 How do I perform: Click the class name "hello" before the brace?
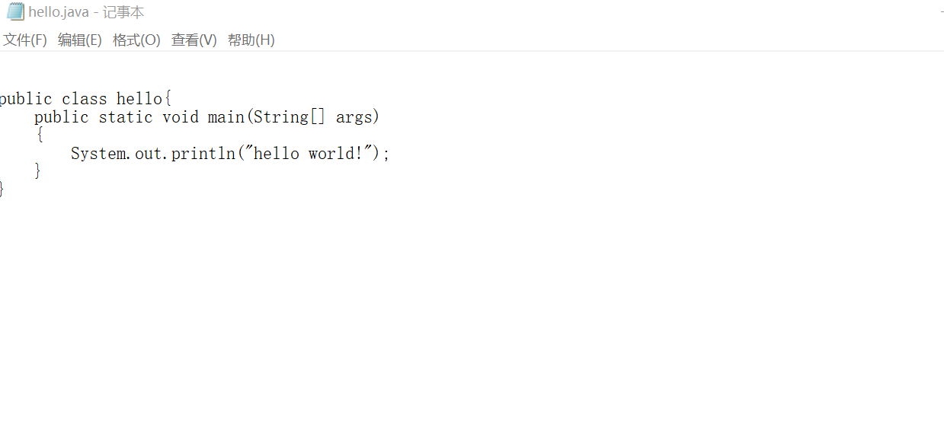point(139,99)
